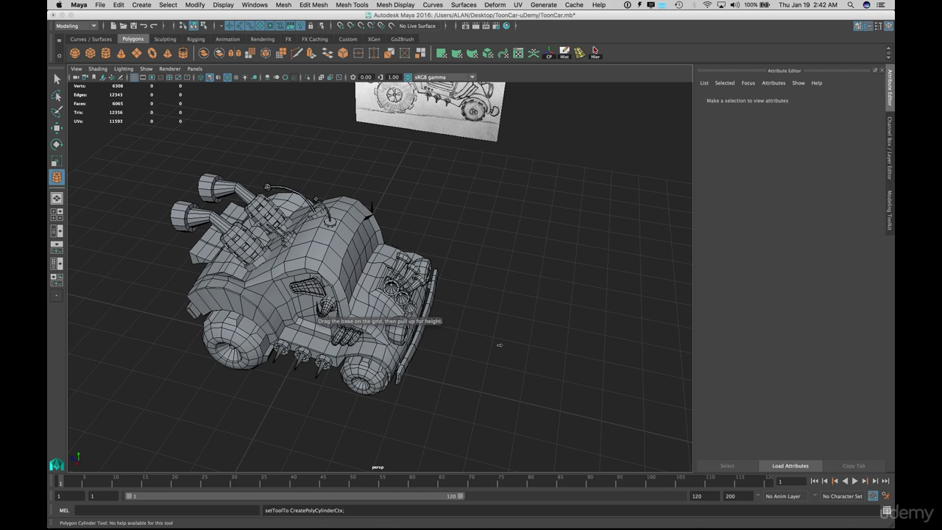
Task: Click the Load Attributes button
Action: click(x=790, y=466)
